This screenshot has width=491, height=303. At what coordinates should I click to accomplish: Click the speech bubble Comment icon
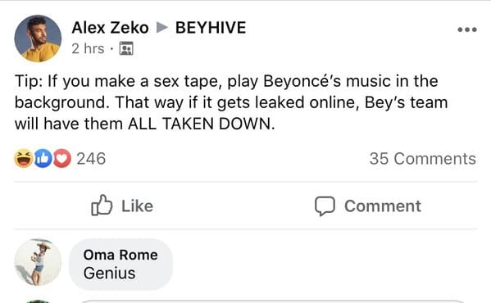(x=325, y=206)
